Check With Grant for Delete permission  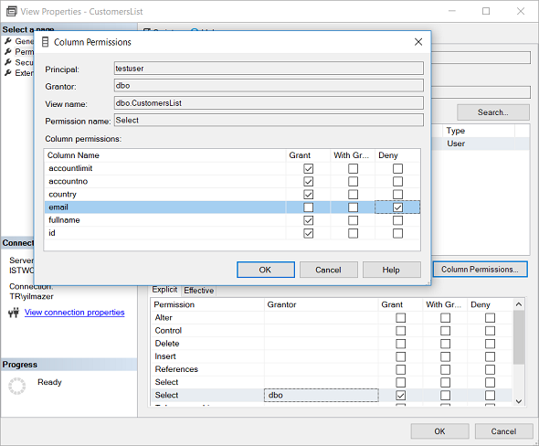[x=445, y=344]
